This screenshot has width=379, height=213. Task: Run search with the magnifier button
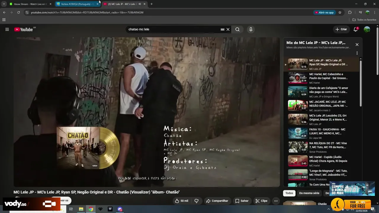click(237, 29)
